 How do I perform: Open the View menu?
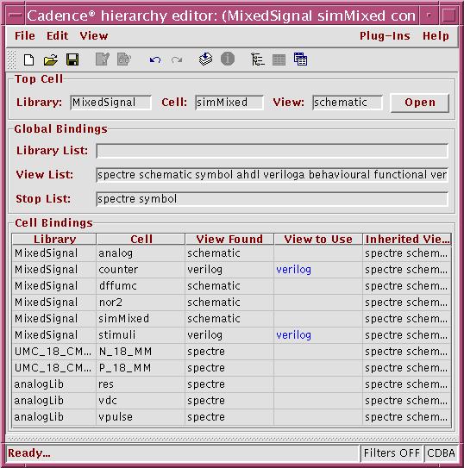click(94, 36)
